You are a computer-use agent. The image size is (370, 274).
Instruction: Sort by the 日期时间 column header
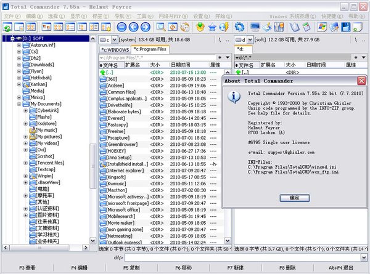(x=181, y=64)
